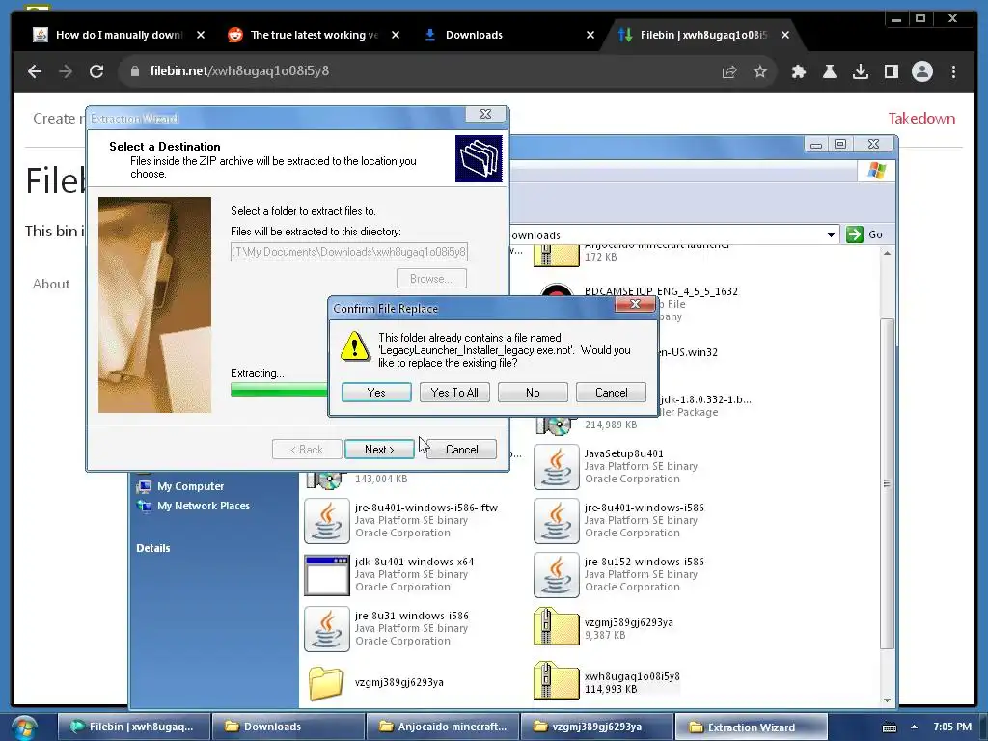
Task: Click Next in Extraction Wizard
Action: click(x=379, y=450)
